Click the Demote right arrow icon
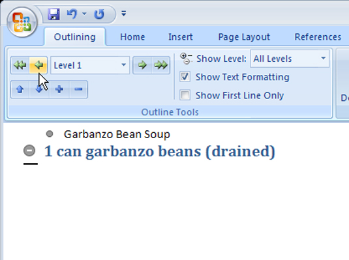The image size is (349, 260). (x=142, y=65)
